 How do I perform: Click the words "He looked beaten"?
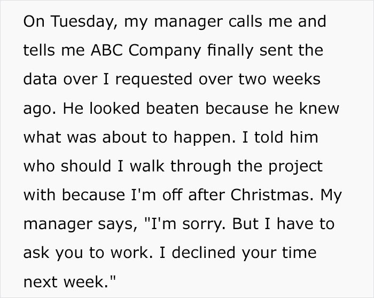(x=131, y=108)
